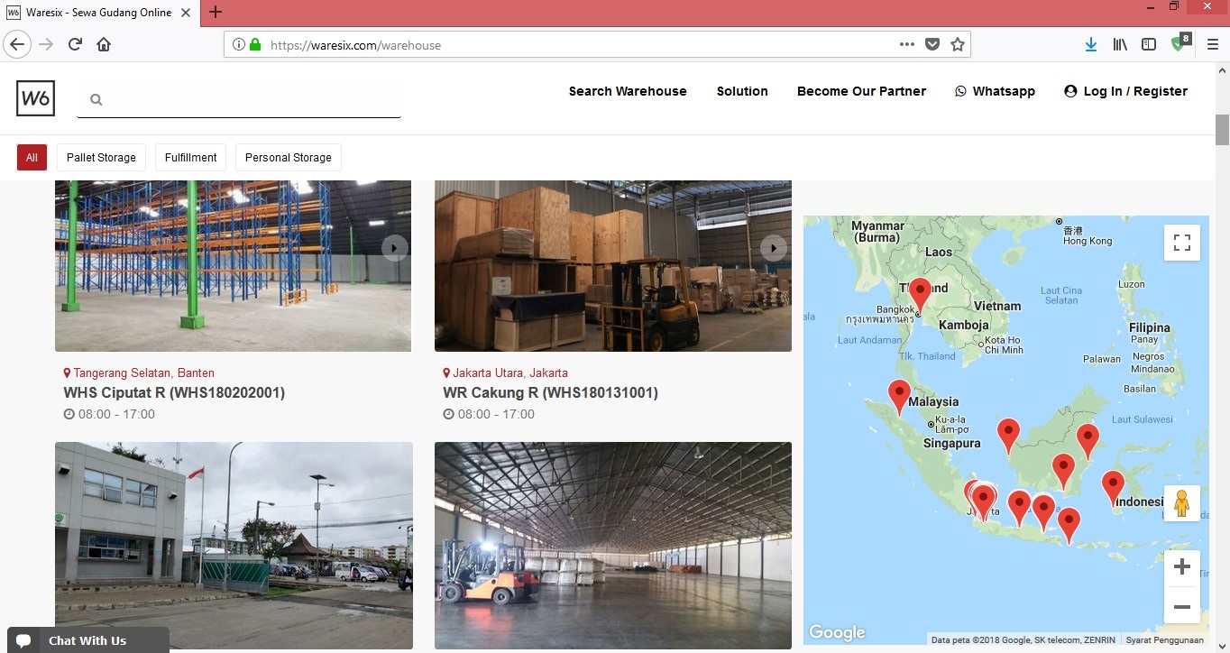Filter by Pallet Storage
The height and width of the screenshot is (653, 1230).
tap(101, 157)
